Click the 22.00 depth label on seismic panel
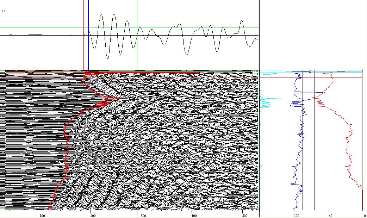The width and height of the screenshot is (367, 218). coord(254,207)
